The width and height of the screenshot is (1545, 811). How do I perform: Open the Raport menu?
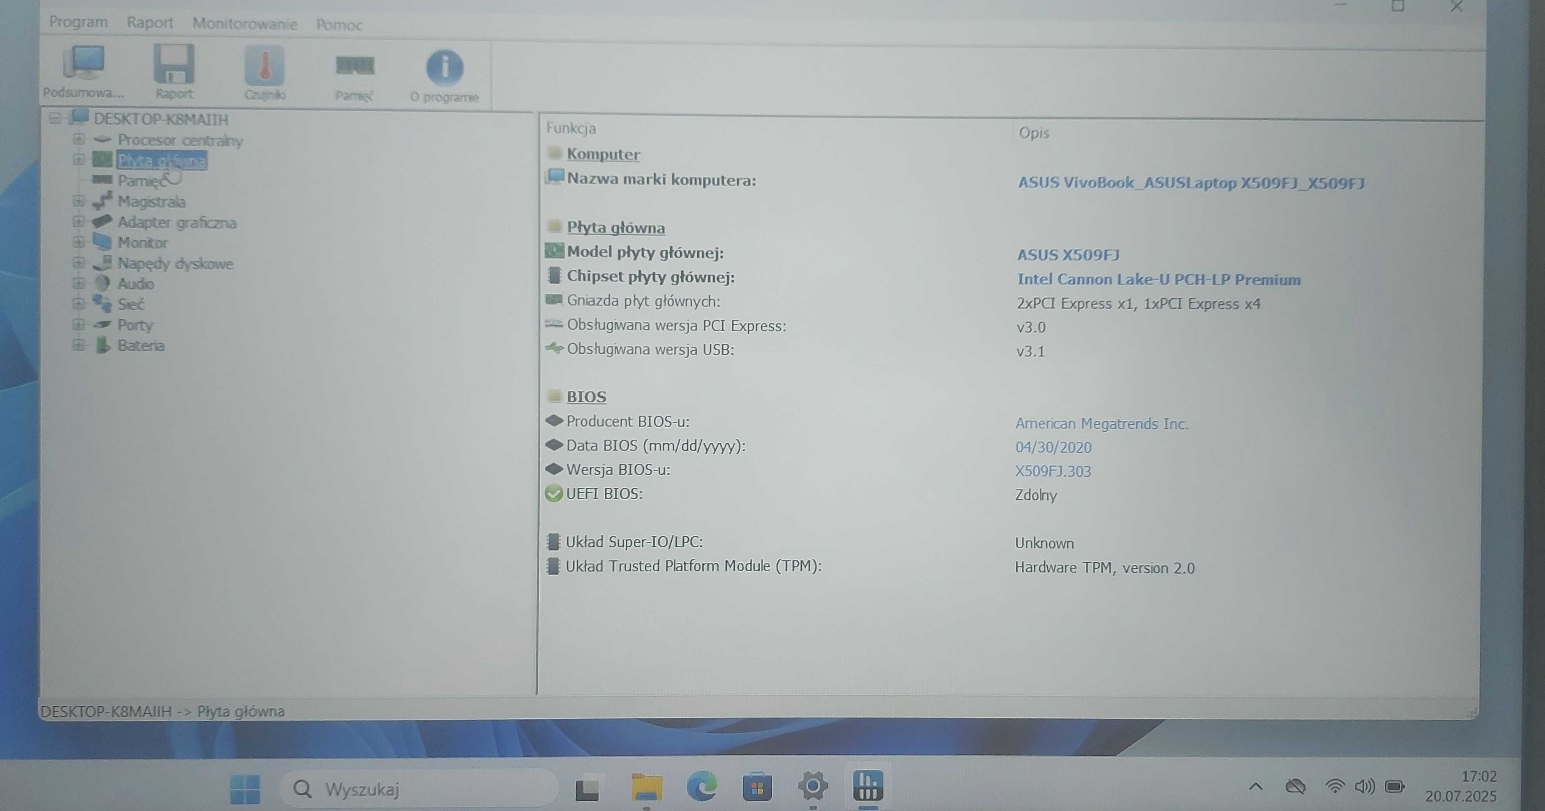pyautogui.click(x=150, y=23)
